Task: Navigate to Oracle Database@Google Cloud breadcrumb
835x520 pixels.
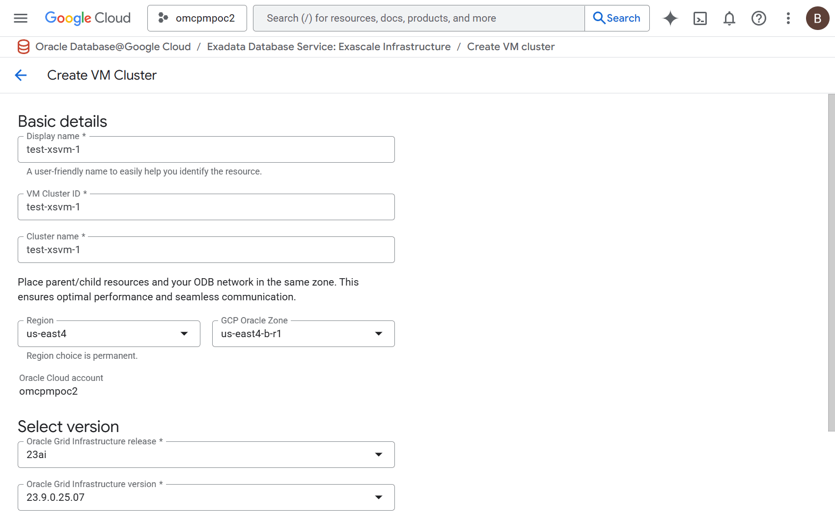Action: 113,47
